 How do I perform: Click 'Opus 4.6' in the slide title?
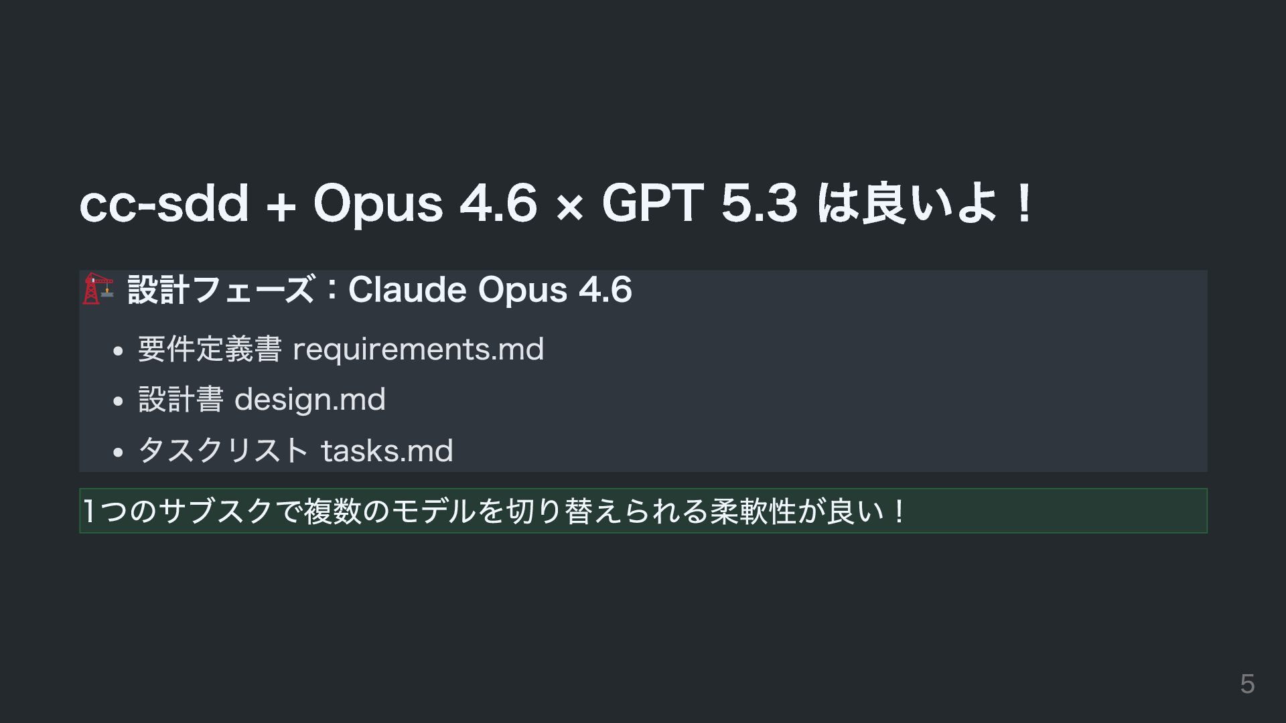(x=425, y=204)
